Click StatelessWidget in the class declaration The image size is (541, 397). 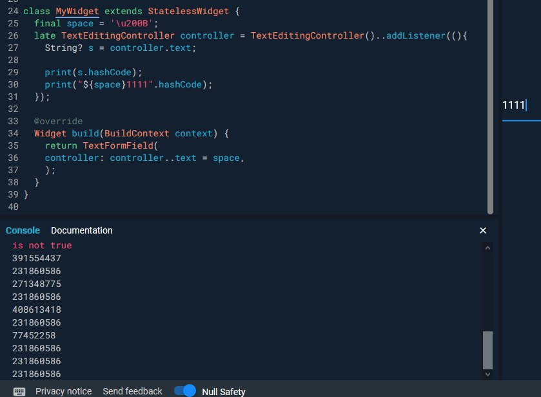coord(188,11)
